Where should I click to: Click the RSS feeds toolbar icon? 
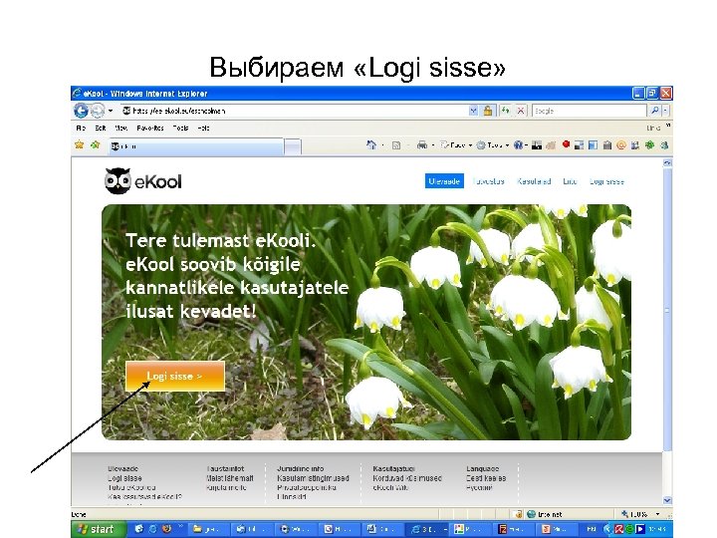[x=396, y=145]
